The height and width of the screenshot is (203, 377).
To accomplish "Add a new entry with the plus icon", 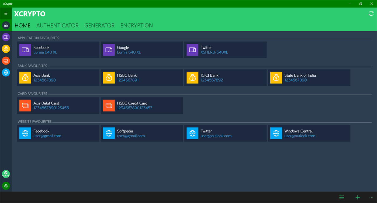I will point(357,197).
